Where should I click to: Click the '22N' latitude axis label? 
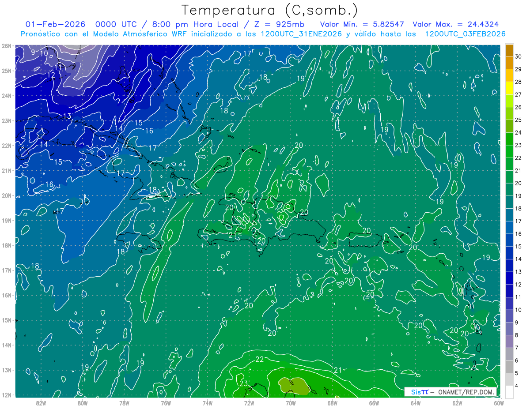pyautogui.click(x=6, y=146)
